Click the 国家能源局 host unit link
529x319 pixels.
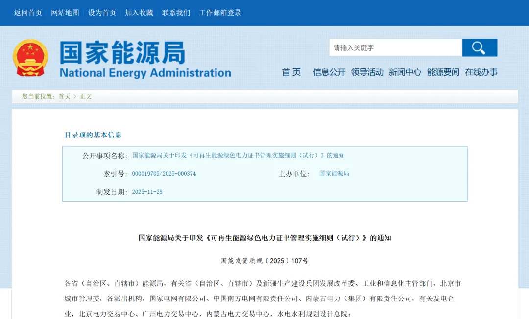point(335,173)
